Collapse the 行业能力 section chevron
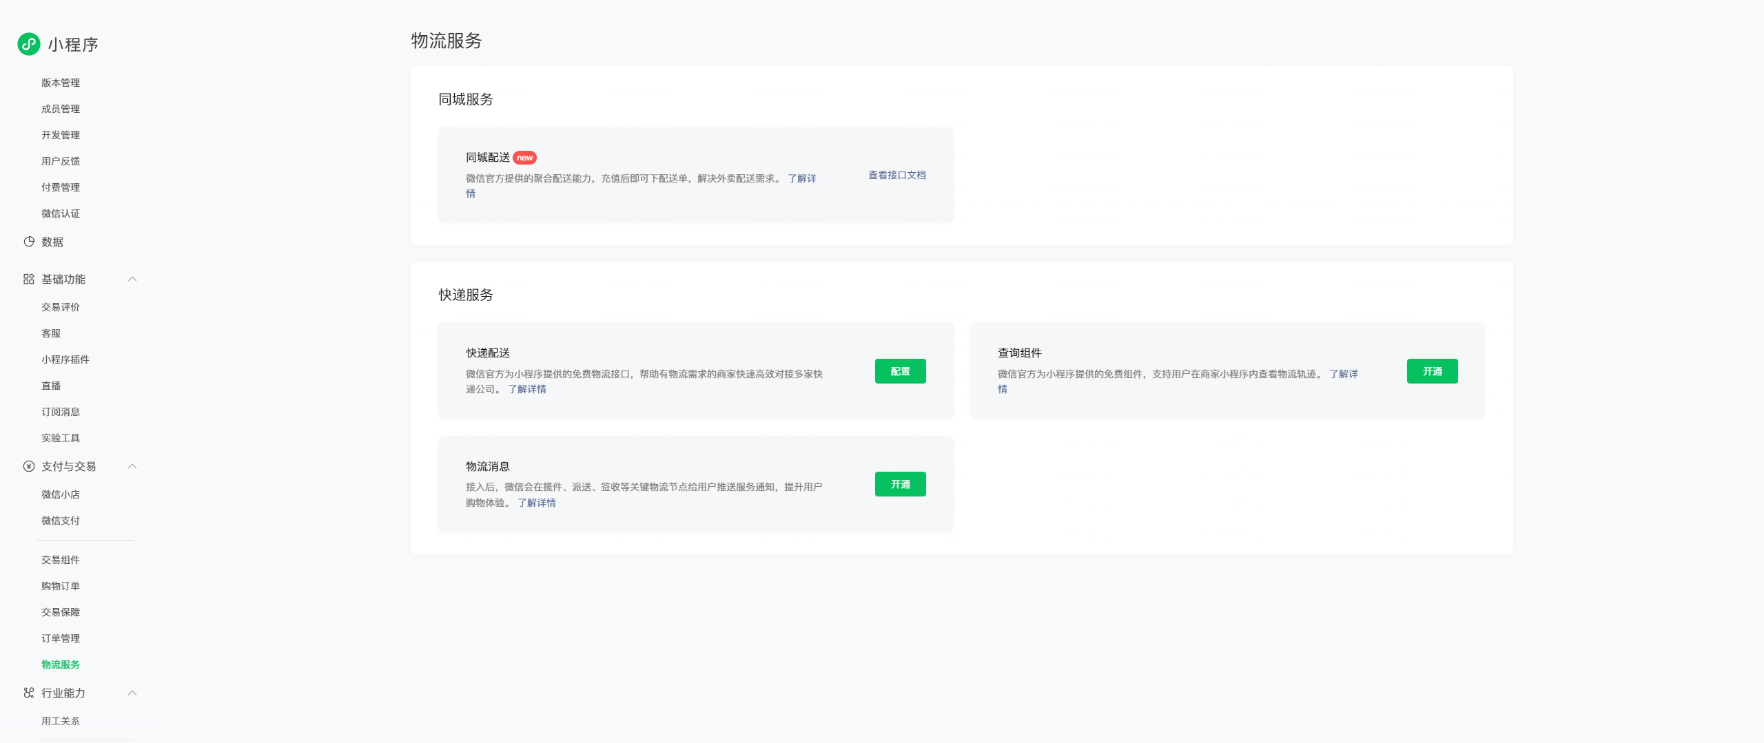This screenshot has height=743, width=1764. (x=132, y=693)
